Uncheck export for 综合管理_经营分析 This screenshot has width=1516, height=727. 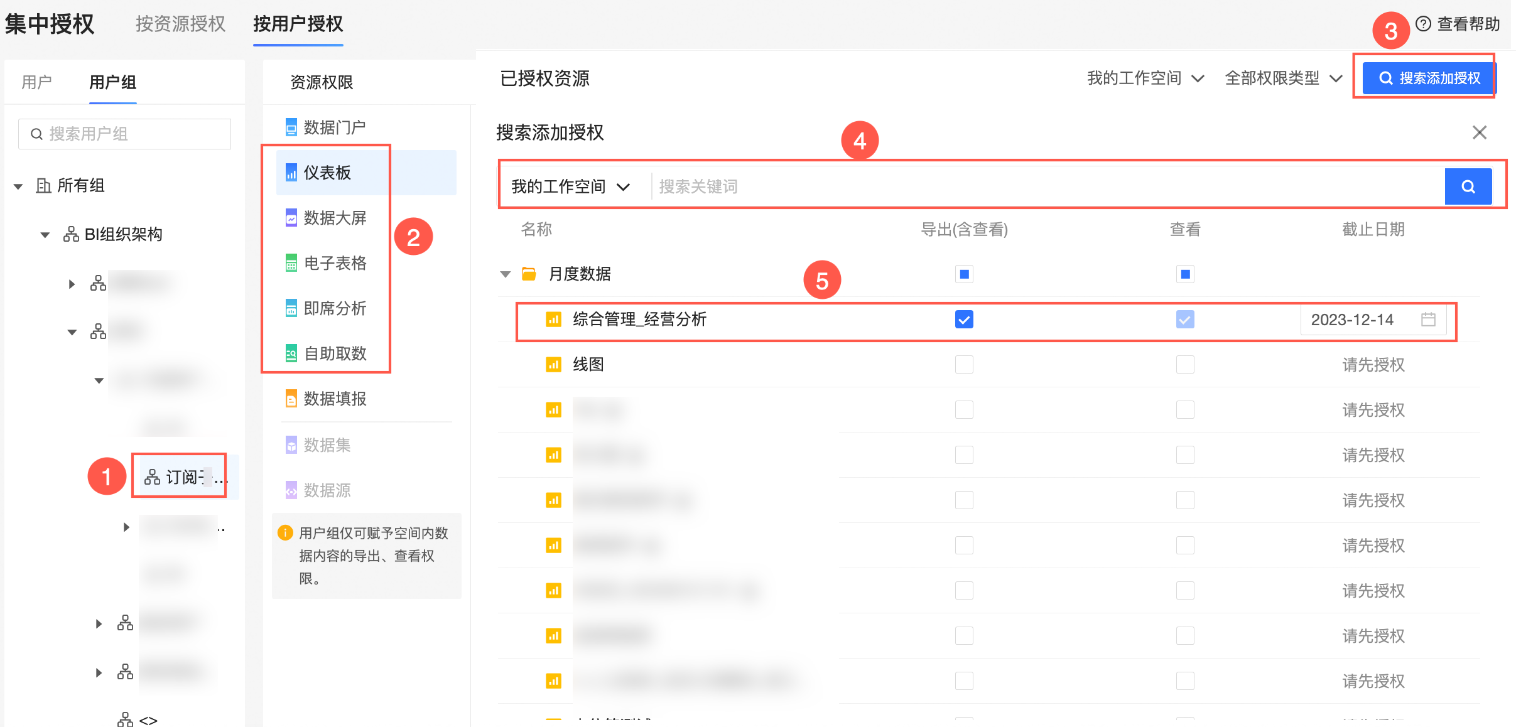(964, 320)
